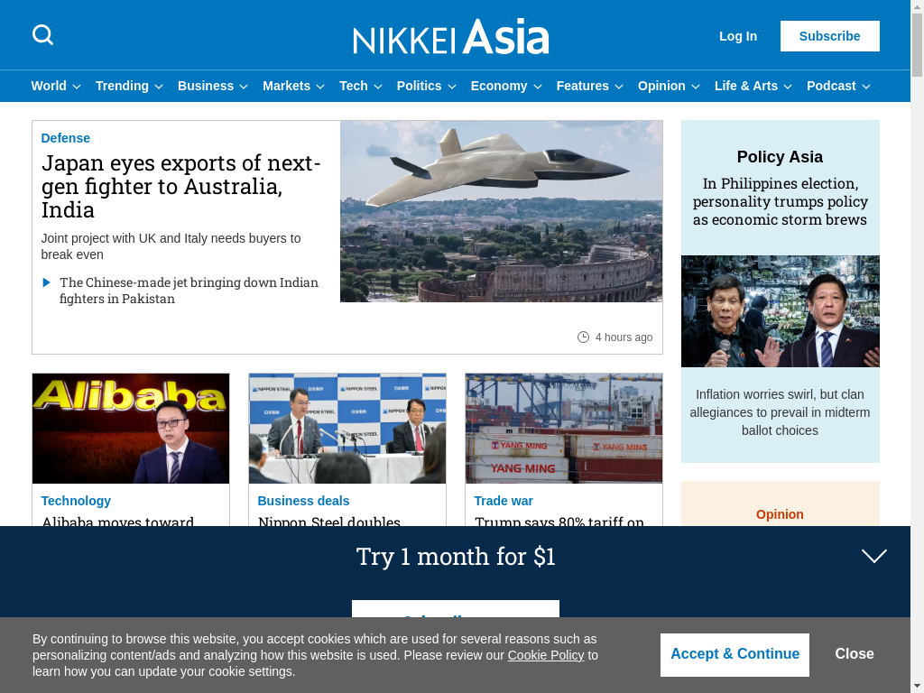924x693 pixels.
Task: Open the Chinese-made jet related story
Action: [189, 291]
